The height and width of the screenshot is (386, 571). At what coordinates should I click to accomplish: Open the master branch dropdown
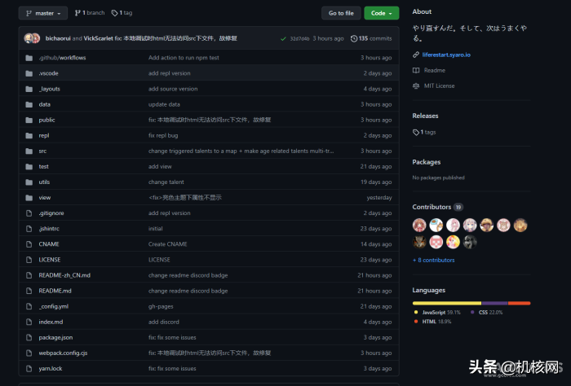point(43,13)
